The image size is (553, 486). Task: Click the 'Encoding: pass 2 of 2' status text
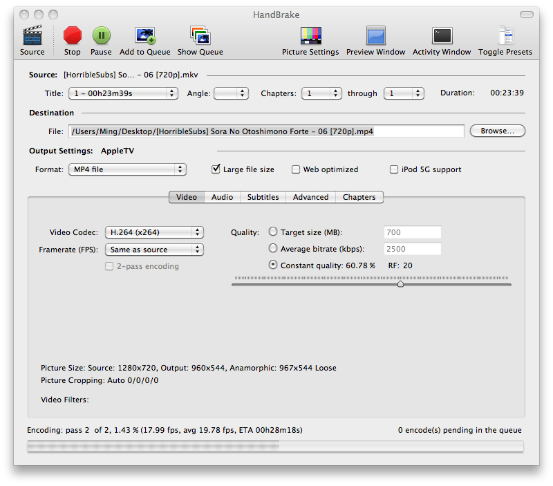click(x=165, y=430)
